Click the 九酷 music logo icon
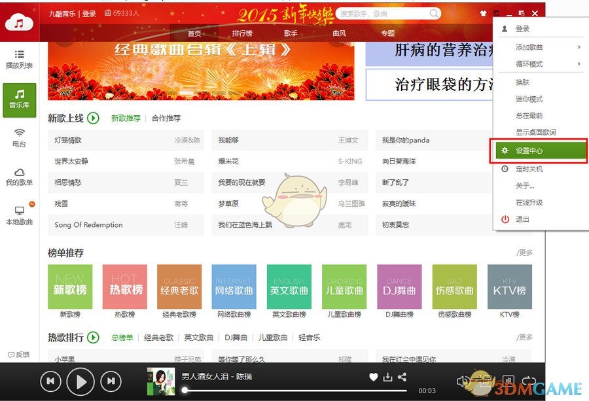 (20, 22)
